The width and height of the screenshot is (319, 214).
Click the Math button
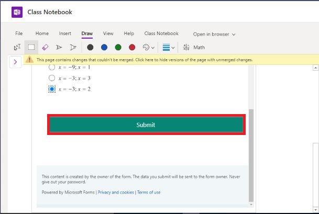point(194,48)
